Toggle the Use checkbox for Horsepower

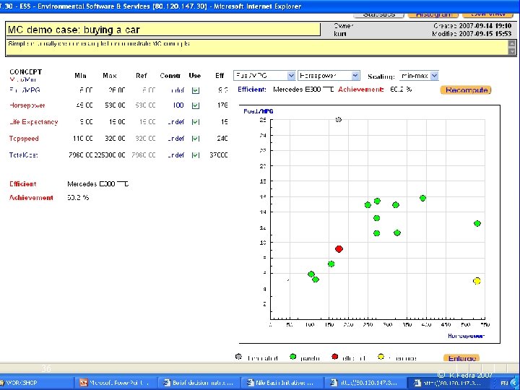pyautogui.click(x=195, y=105)
